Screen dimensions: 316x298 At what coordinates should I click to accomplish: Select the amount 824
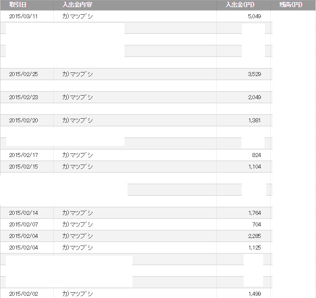point(256,155)
